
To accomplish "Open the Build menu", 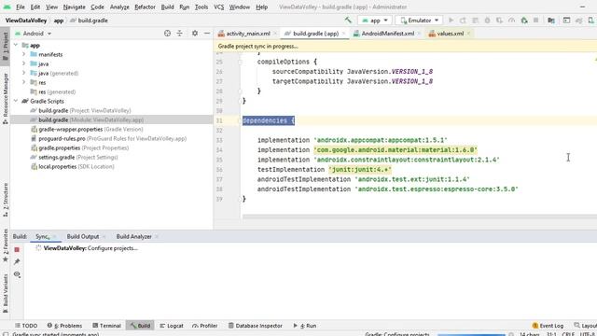I will point(167,7).
